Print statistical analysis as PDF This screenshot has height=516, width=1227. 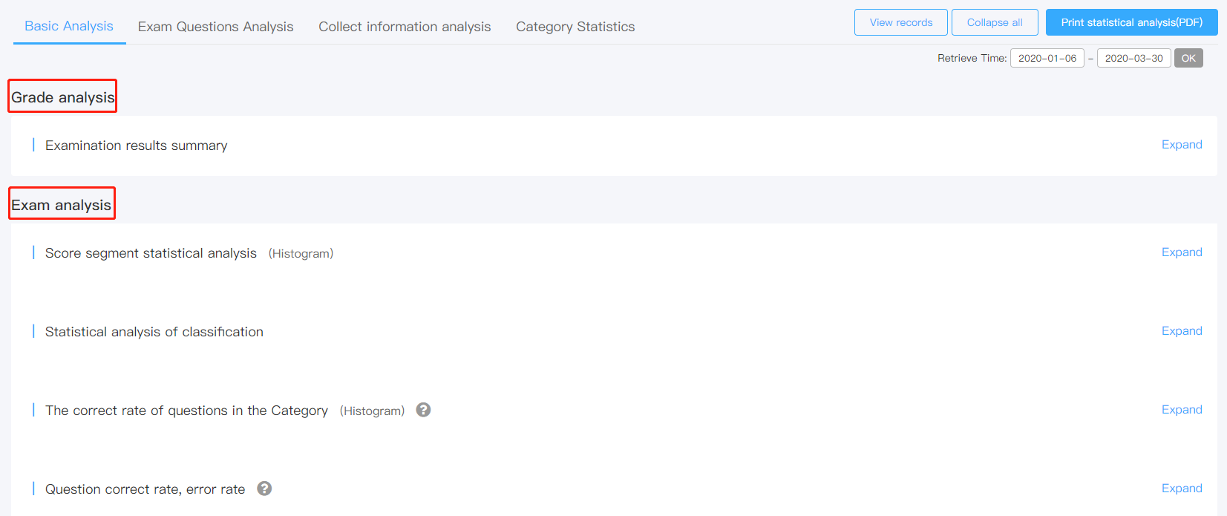coord(1131,22)
